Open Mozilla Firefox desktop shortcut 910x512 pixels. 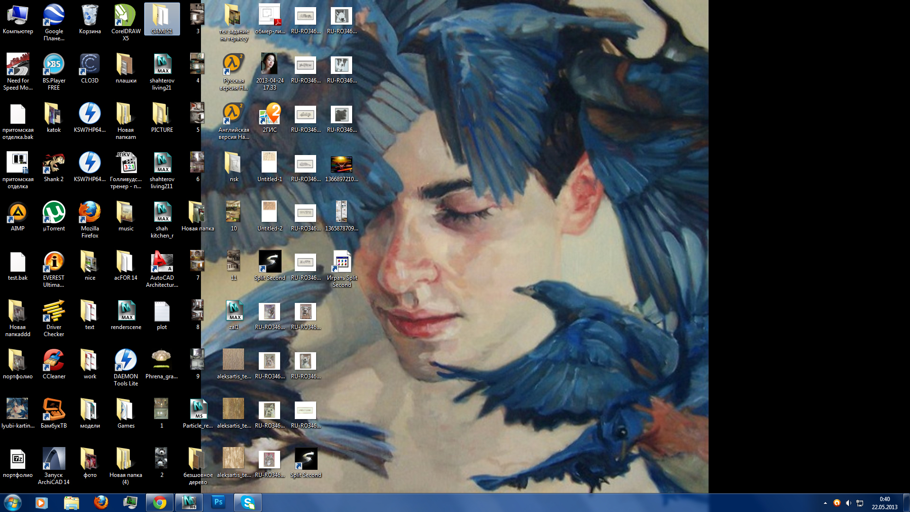[x=90, y=220]
